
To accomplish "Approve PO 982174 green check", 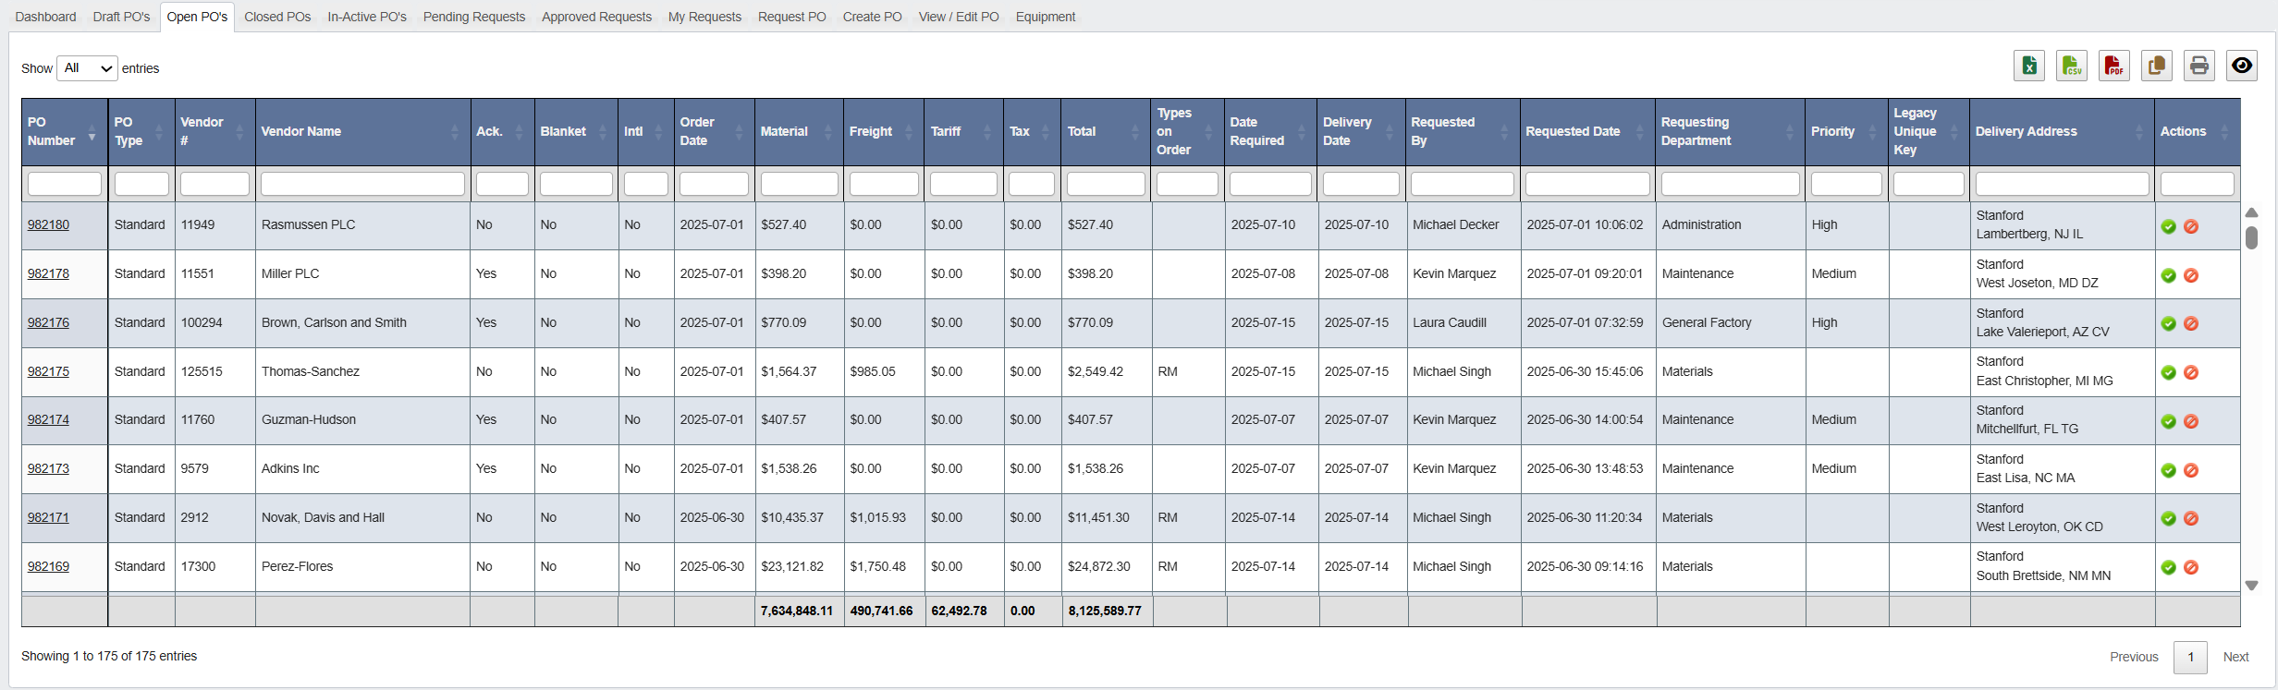I will 2169,421.
